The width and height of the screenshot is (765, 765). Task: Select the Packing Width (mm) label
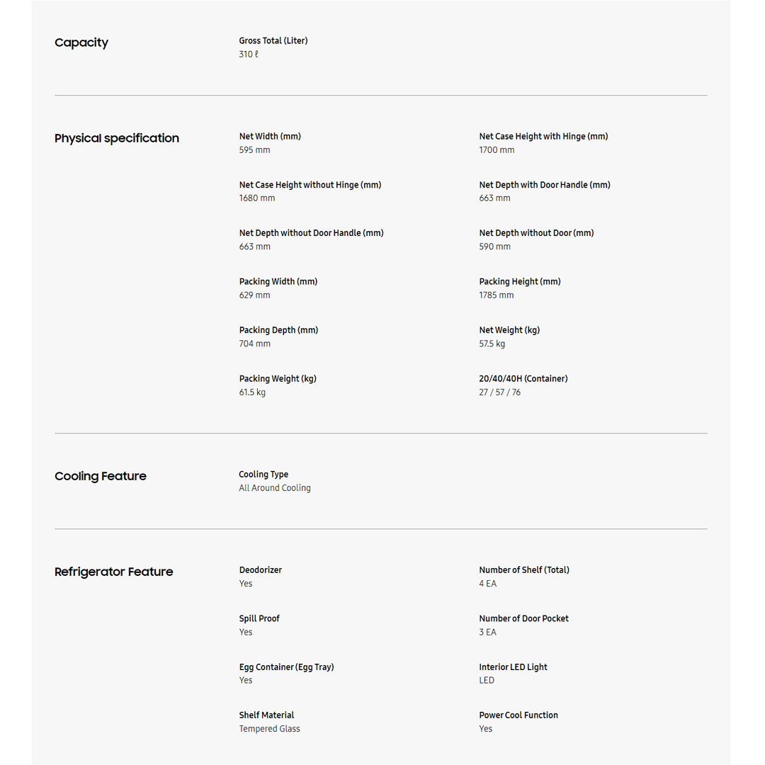coord(278,282)
